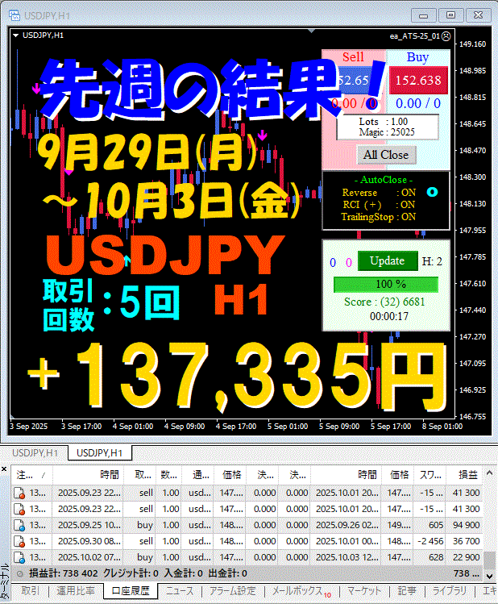Screen dimensions: 498x604
Task: Click the cyan circle indicator in AutoClose panel
Action: [432, 193]
